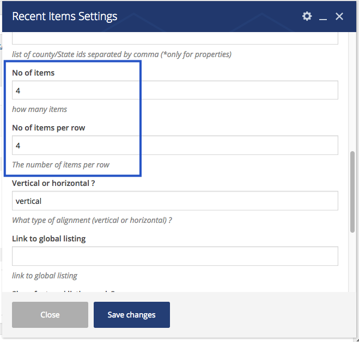Focus the No of items per row field

click(x=175, y=145)
